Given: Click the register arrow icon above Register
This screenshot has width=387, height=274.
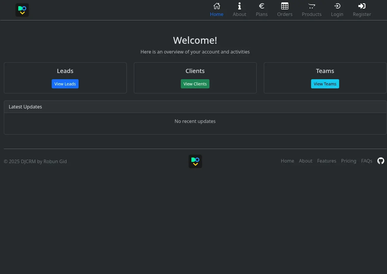Looking at the screenshot, I should tap(362, 6).
